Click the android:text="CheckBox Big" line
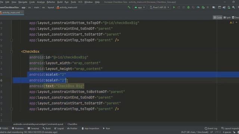Viewport: 239px width, 134px height. pos(57,86)
